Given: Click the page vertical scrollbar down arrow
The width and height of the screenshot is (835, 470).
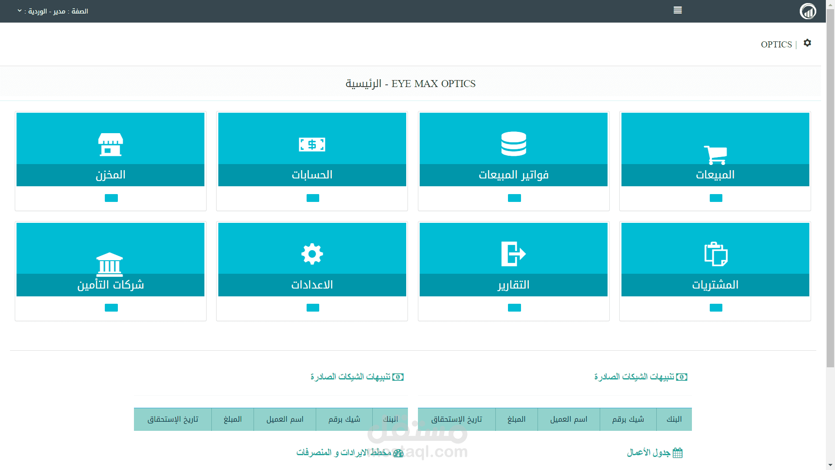Looking at the screenshot, I should coord(830,466).
